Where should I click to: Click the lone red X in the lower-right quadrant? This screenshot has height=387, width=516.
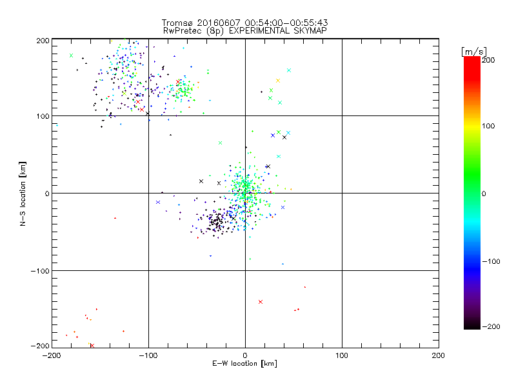click(261, 302)
